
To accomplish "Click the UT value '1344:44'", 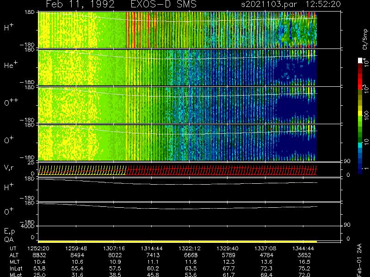I will click(303, 248).
